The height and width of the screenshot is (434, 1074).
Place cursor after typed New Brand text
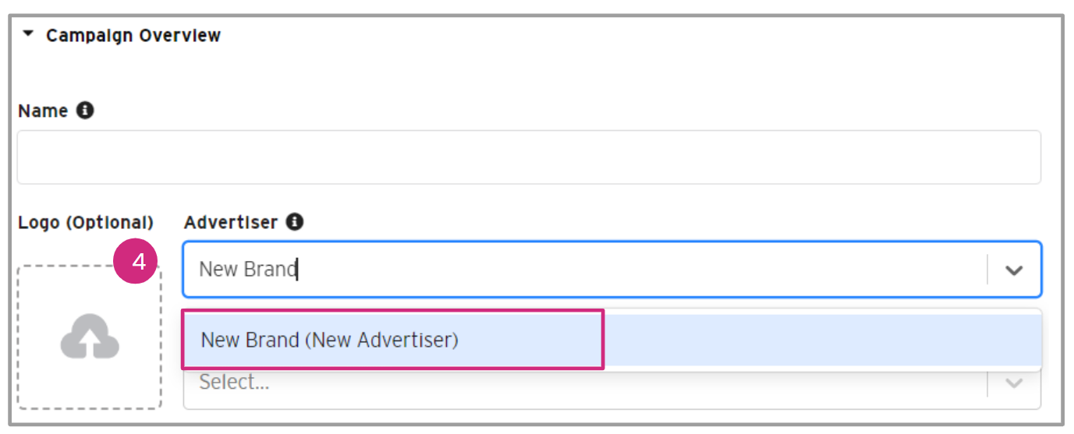point(298,270)
